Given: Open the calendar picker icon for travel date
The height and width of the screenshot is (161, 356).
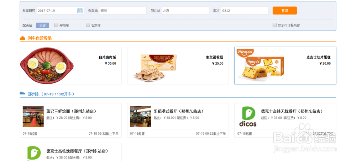Looking at the screenshot, I should (80, 10).
